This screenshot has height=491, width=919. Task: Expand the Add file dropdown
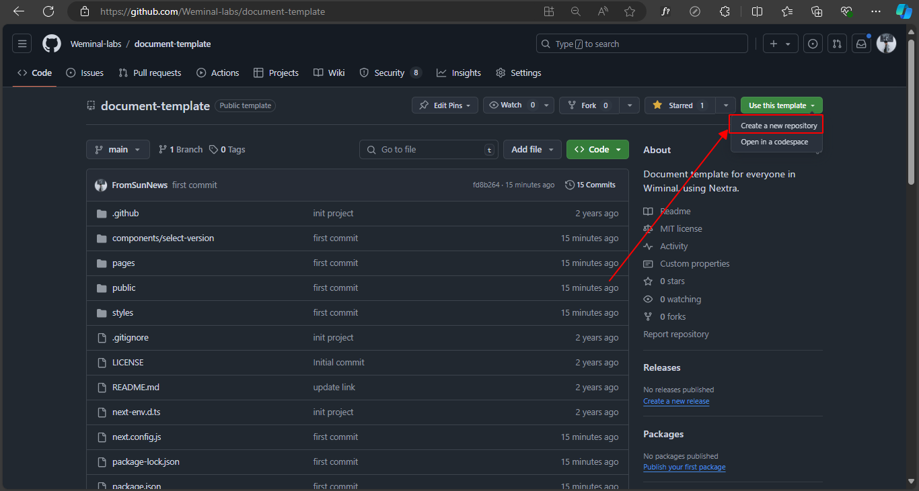(532, 149)
